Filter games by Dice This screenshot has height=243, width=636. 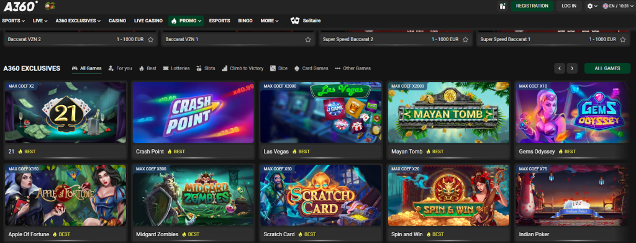279,68
